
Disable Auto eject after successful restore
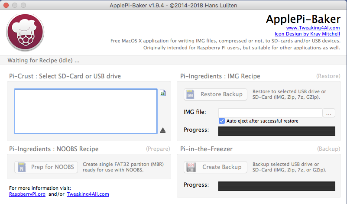point(222,121)
